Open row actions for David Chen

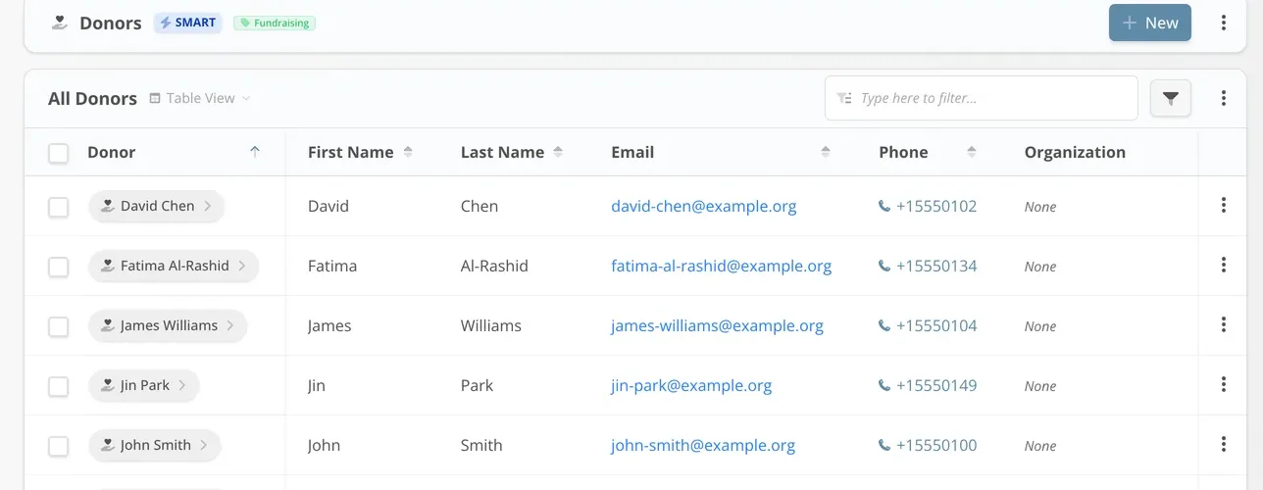tap(1223, 206)
